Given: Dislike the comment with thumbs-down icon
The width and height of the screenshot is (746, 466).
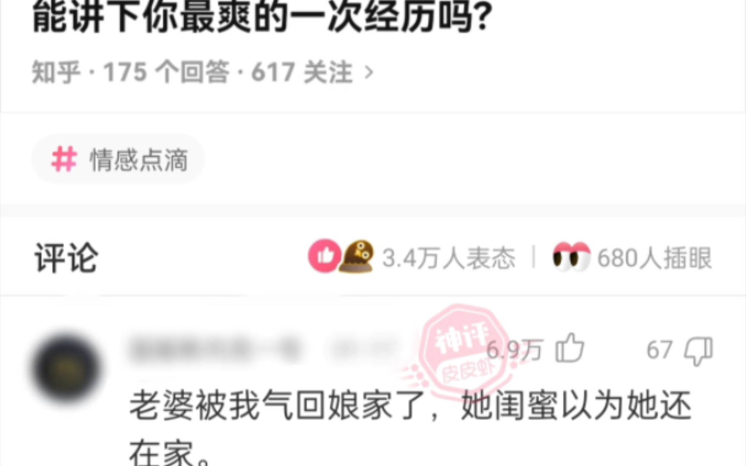Looking at the screenshot, I should 698,351.
